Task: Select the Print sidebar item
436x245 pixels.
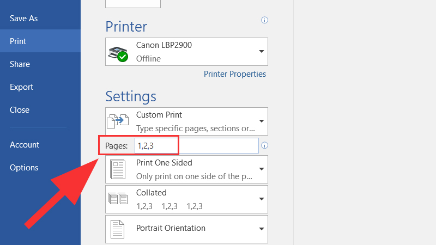Action: [x=18, y=41]
